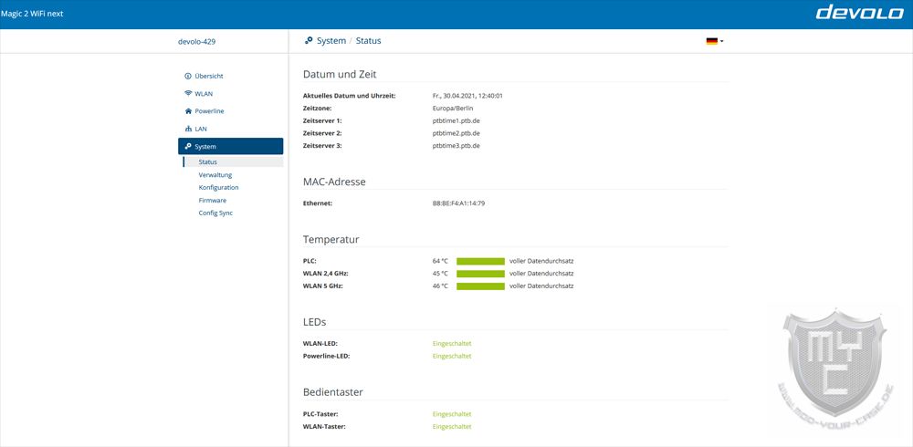
Task: Click the Datum und Zeit heading
Action: pyautogui.click(x=340, y=75)
